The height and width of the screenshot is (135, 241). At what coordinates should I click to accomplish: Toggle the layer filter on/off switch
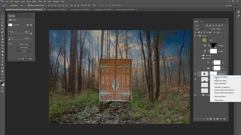[222, 25]
